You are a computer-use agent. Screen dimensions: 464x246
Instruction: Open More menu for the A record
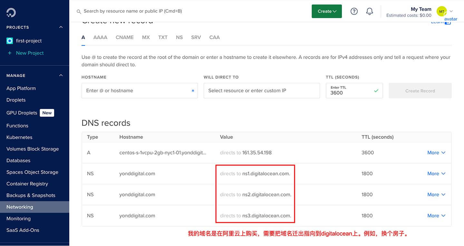(436, 153)
